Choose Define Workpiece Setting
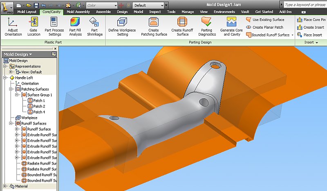Screen dimensions: 327x191 [122, 27]
